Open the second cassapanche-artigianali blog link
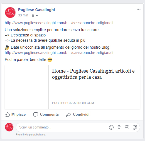 pos(59,53)
